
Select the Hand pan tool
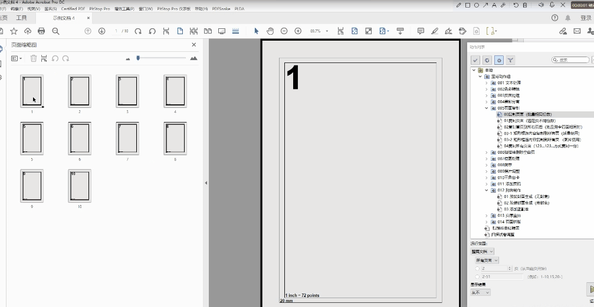click(270, 31)
